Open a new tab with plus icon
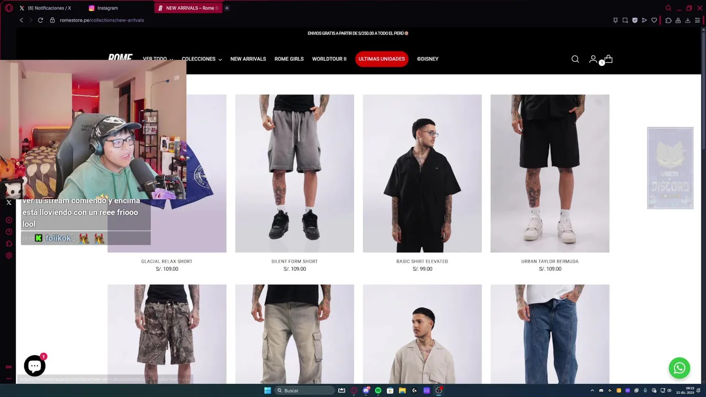The image size is (706, 397). pyautogui.click(x=227, y=8)
